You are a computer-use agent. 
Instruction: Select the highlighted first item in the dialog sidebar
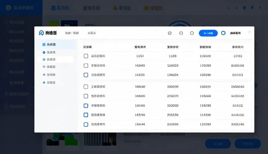click(56, 44)
